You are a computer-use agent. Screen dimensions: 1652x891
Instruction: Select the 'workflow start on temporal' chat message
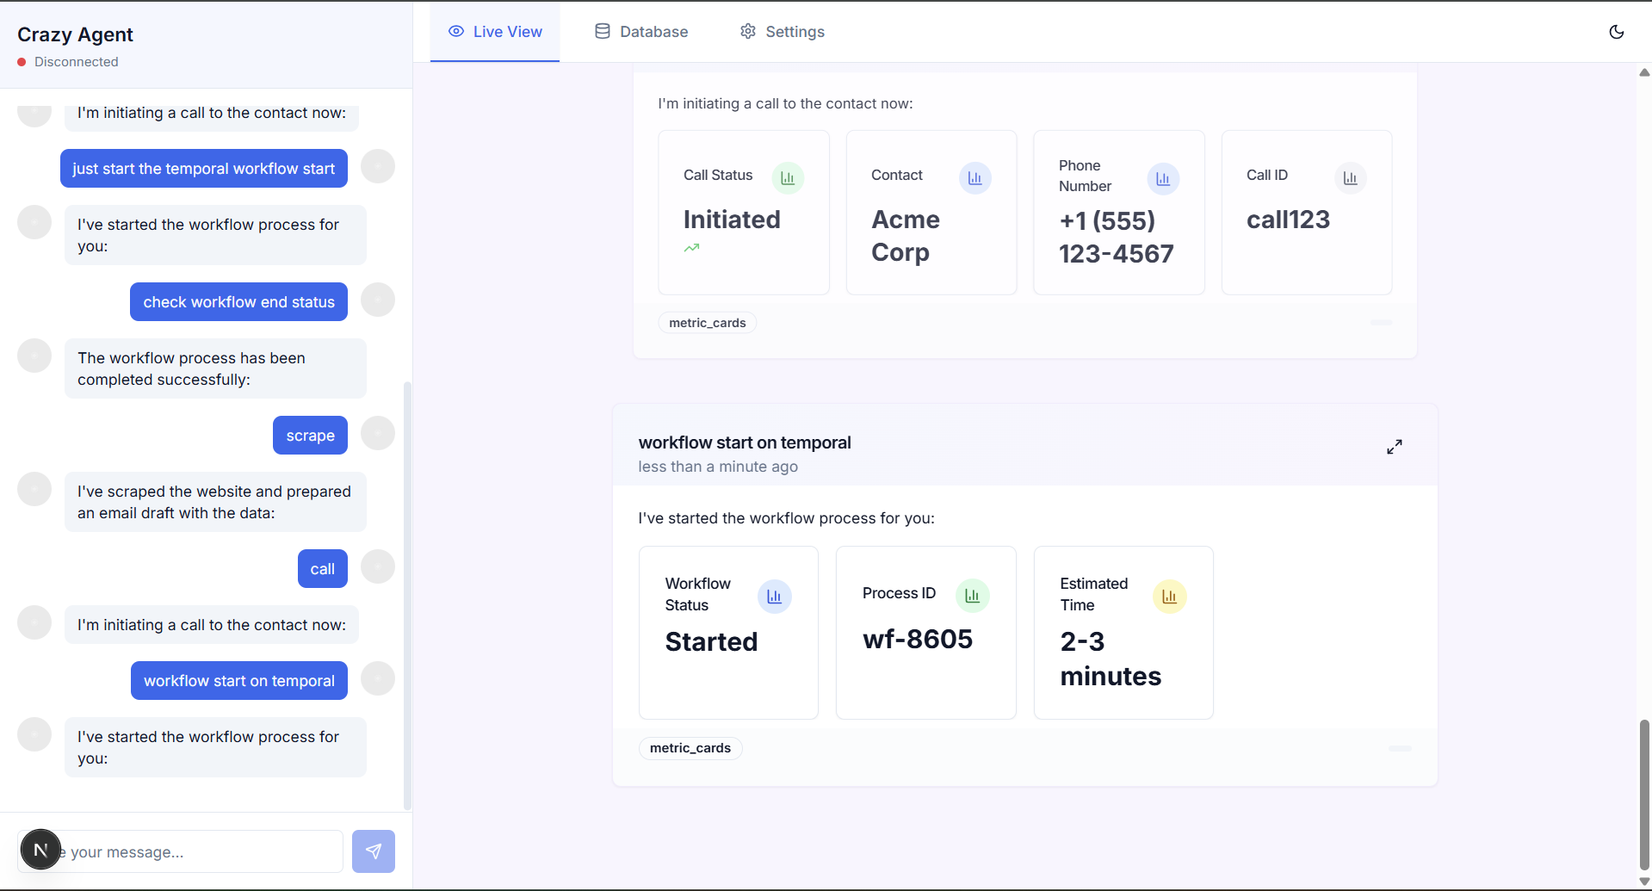239,681
